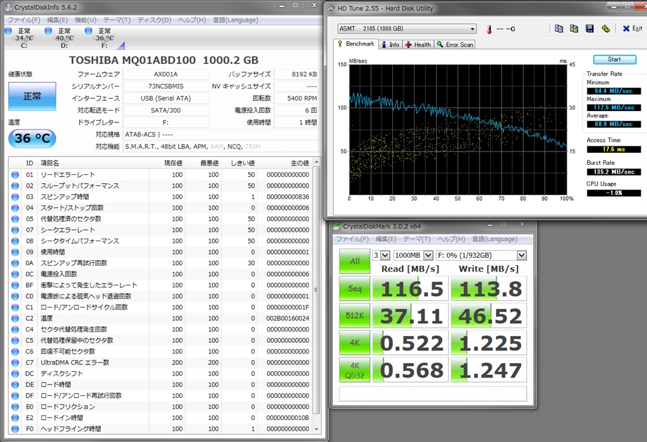The height and width of the screenshot is (442, 647).
Task: Open the test count dropdown showing 3
Action: 385,255
